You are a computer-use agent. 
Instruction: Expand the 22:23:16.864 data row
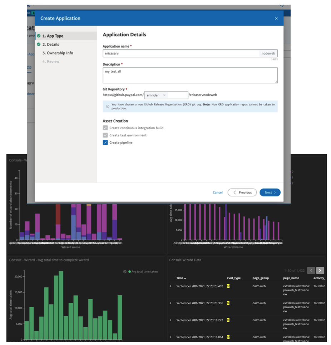point(171,337)
